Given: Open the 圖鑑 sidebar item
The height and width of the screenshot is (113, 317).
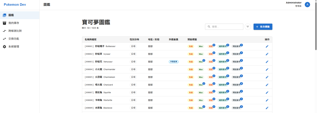Looking at the screenshot, I should (x=20, y=15).
